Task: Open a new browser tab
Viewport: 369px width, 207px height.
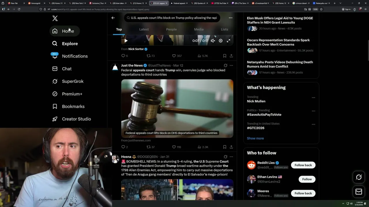Action: [x=334, y=3]
